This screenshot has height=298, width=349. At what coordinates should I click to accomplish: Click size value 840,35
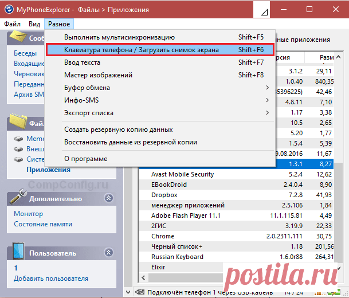324,81
